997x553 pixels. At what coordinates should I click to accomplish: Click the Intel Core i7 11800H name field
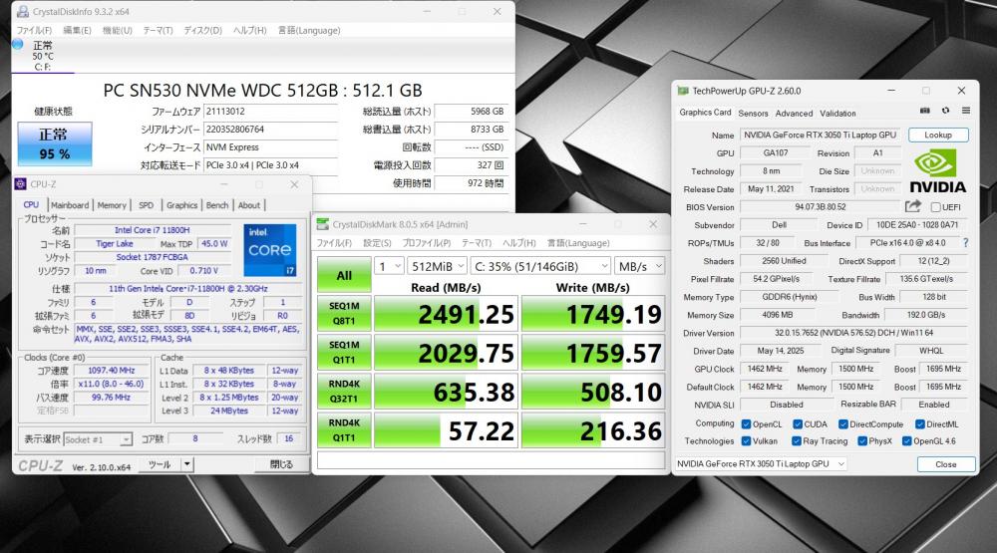(152, 230)
